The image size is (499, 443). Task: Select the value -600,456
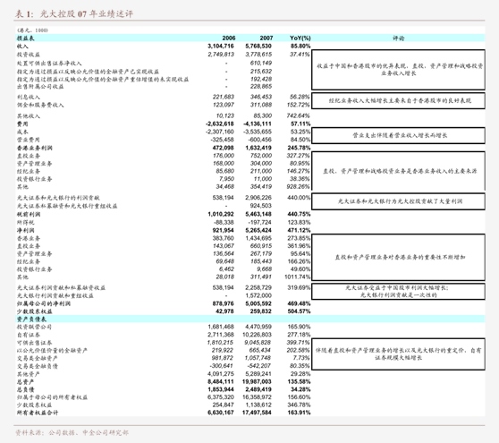[259, 140]
